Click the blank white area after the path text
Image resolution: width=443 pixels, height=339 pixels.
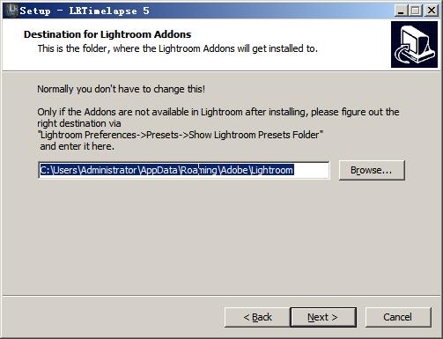tap(311, 170)
